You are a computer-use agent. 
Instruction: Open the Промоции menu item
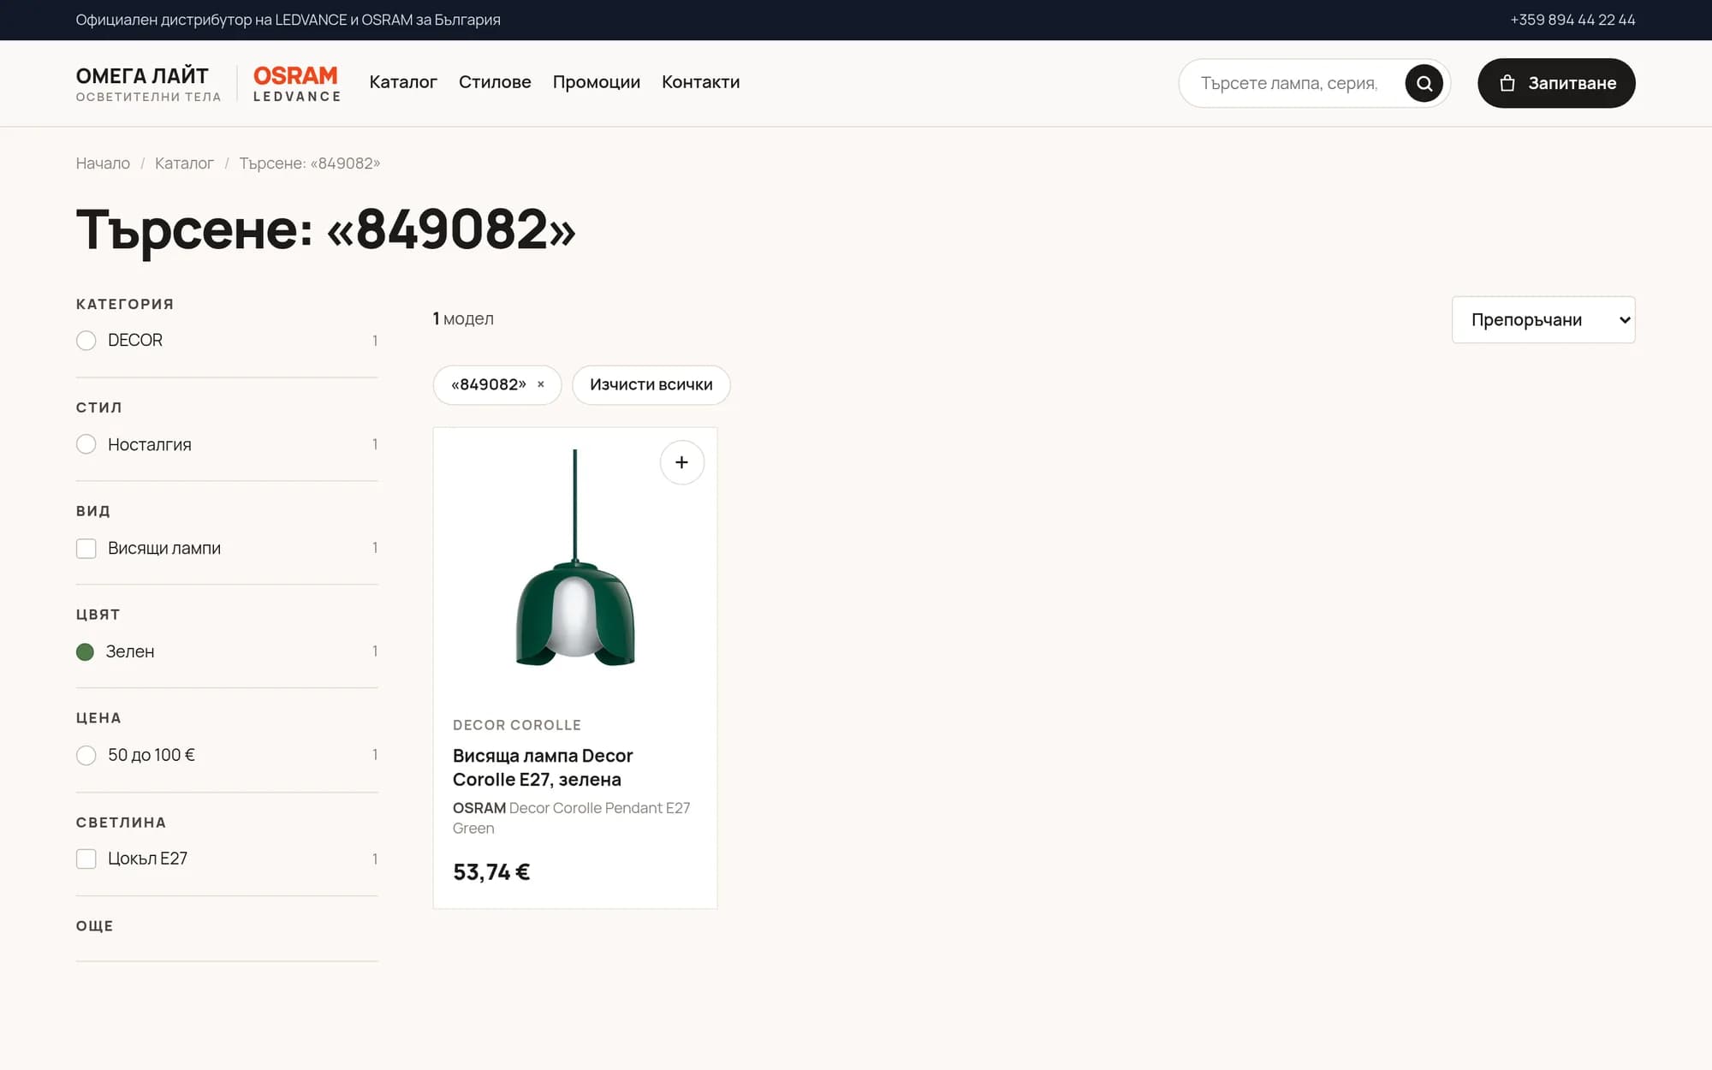[596, 82]
